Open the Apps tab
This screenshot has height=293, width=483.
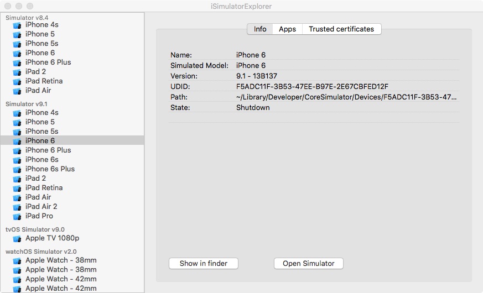tap(287, 29)
